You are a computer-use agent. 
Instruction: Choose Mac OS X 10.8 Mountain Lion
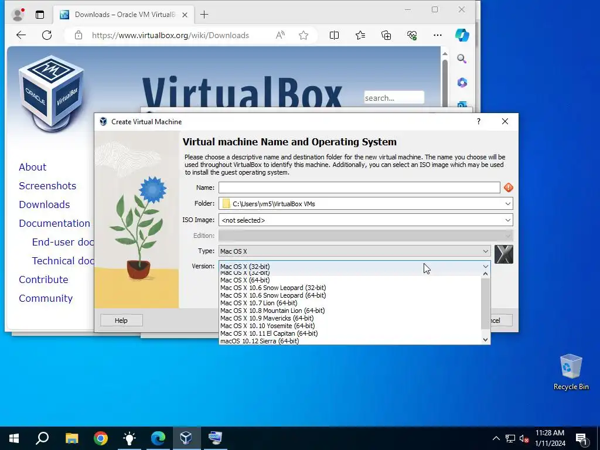tap(272, 311)
